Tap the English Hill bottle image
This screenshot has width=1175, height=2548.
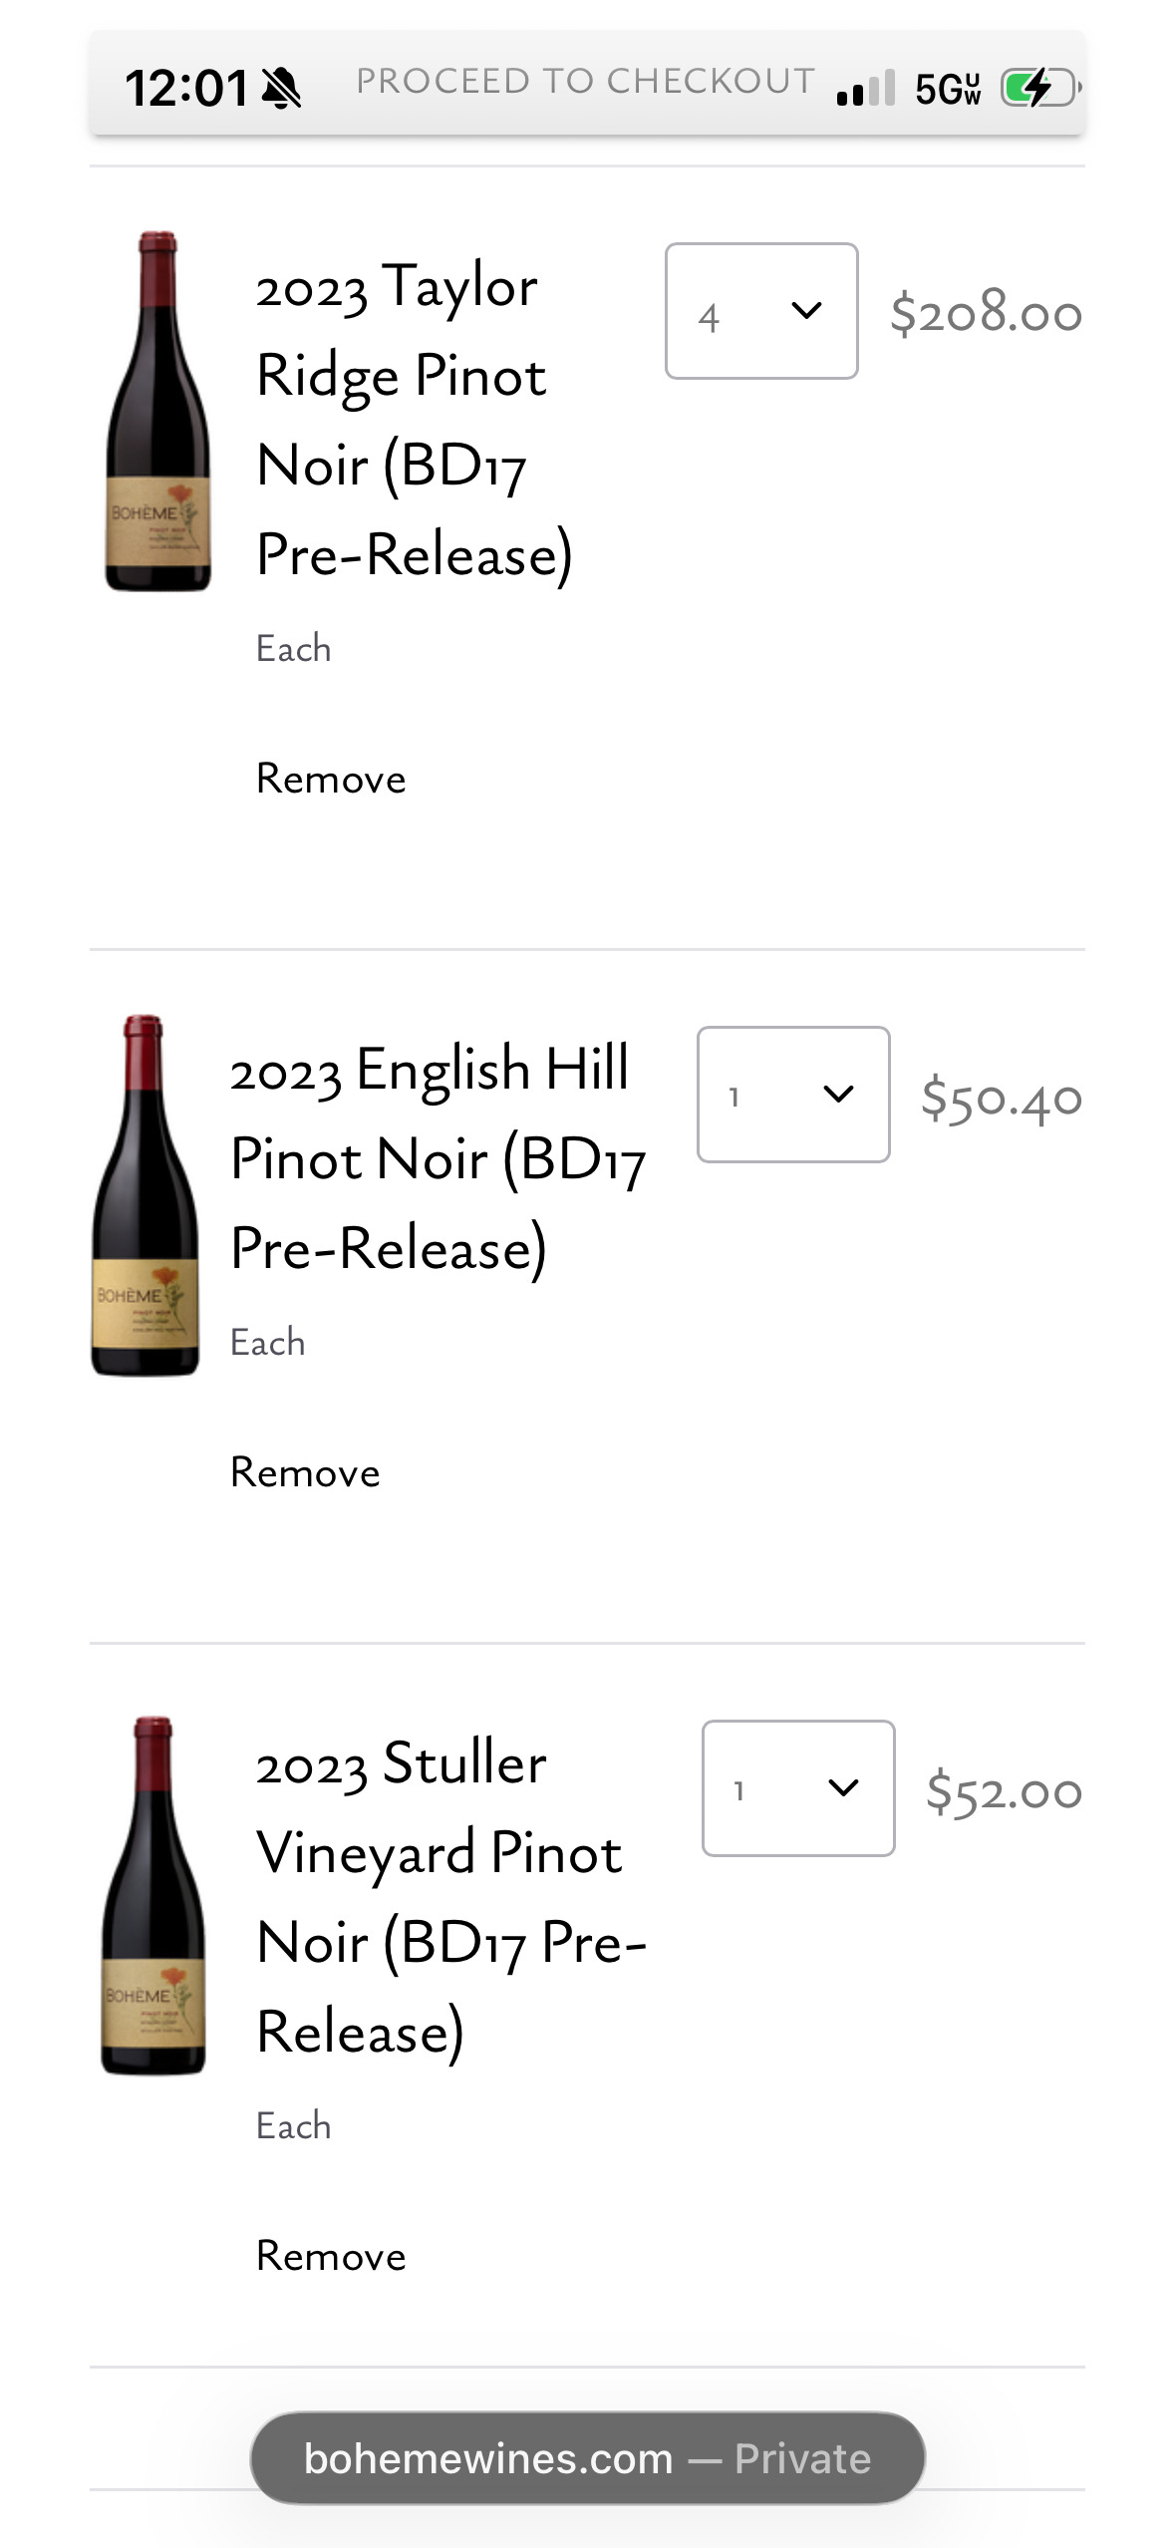(x=146, y=1195)
